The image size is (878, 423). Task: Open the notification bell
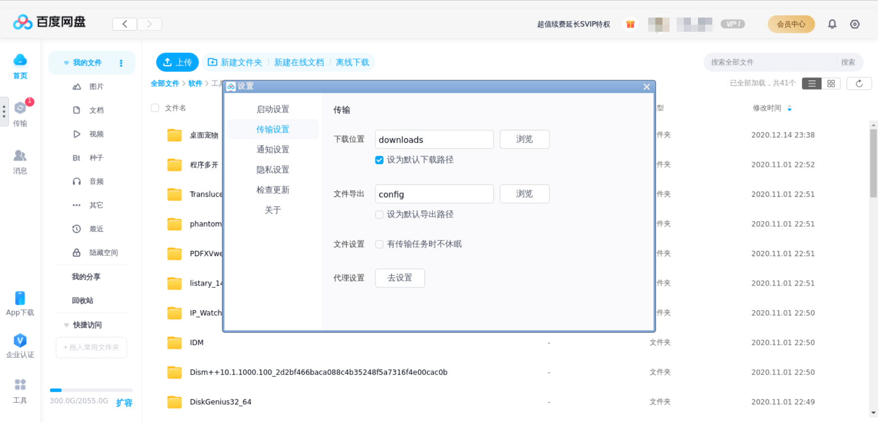coord(832,24)
